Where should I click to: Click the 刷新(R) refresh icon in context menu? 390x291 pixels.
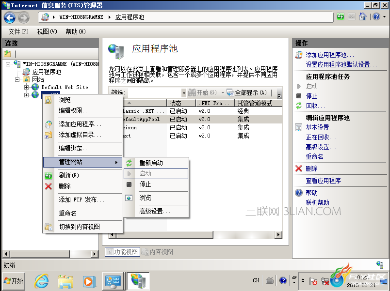[x=49, y=176]
